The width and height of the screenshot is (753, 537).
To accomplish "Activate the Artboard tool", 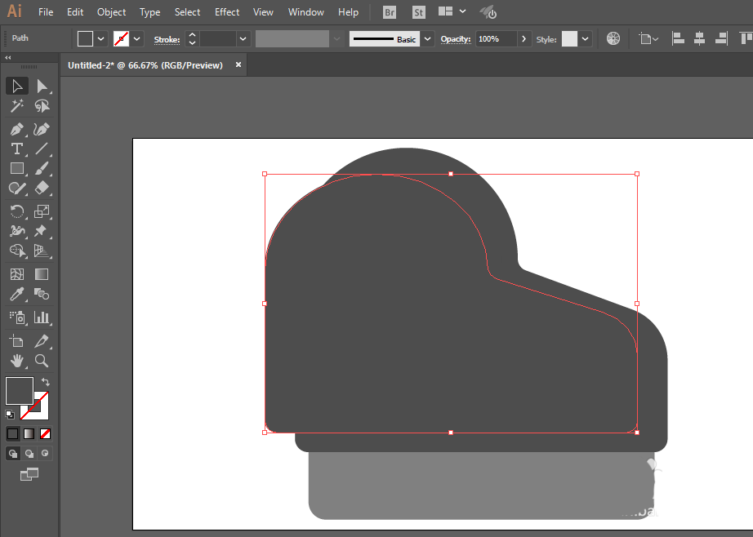I will point(17,340).
